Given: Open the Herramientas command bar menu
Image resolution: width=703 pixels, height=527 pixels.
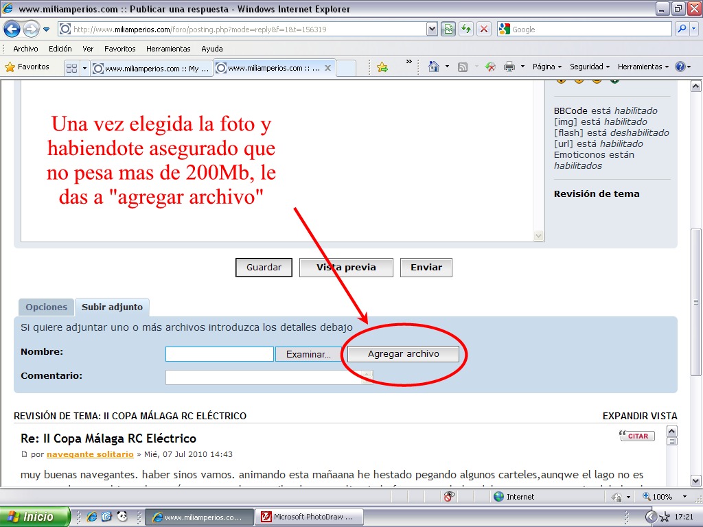Looking at the screenshot, I should [x=643, y=67].
